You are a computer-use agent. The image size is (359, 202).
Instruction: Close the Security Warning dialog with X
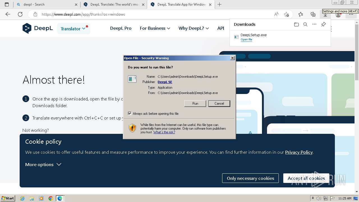coord(232,58)
